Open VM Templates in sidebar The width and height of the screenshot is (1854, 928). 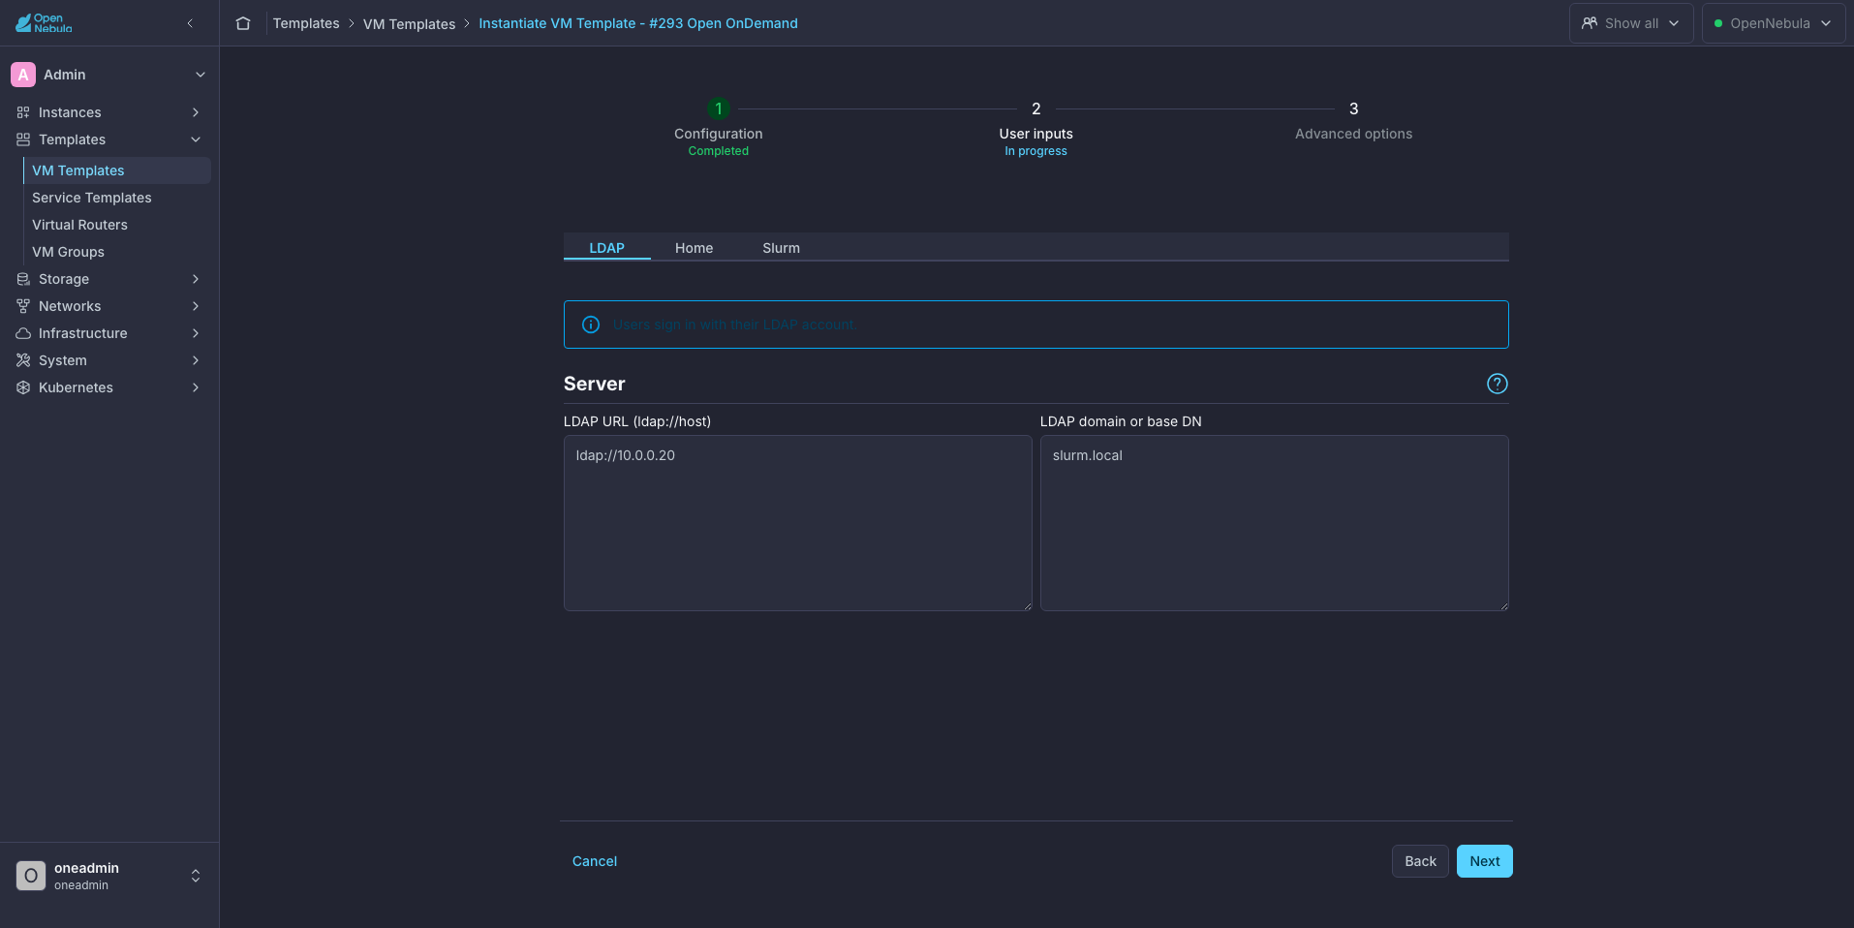117,170
